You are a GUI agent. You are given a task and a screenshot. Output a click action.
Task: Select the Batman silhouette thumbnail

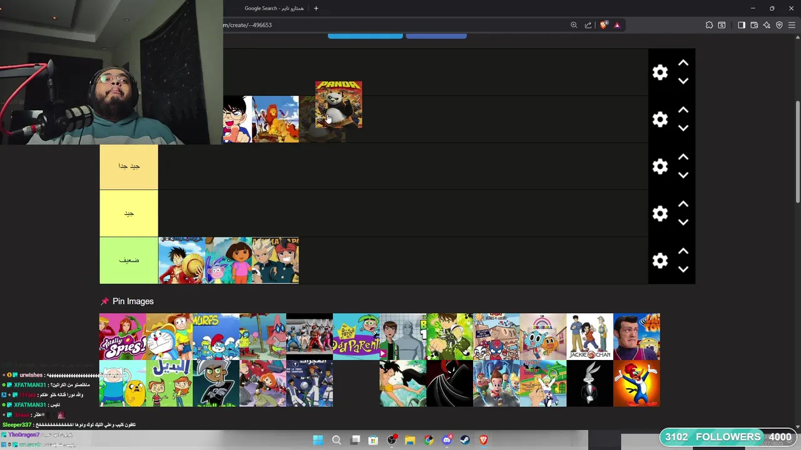pos(449,383)
